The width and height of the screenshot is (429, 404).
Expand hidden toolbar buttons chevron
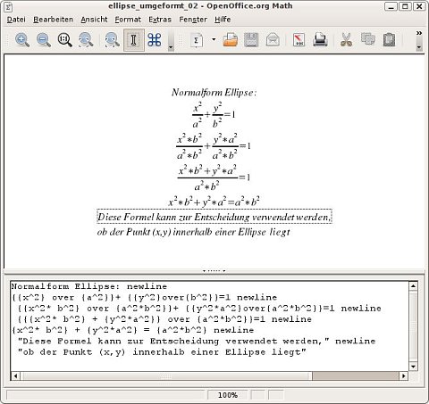pos(419,33)
